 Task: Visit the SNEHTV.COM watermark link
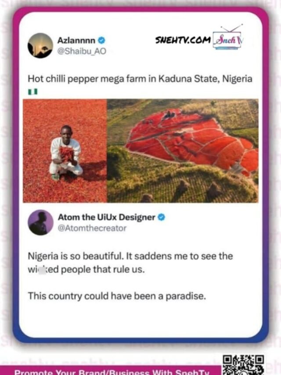[x=183, y=40]
